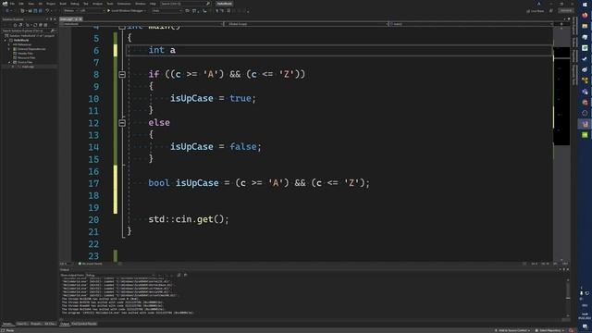Toggle auto-hide pin of Solution Explorer
Viewport: 592px width, 333px height.
coord(51,19)
